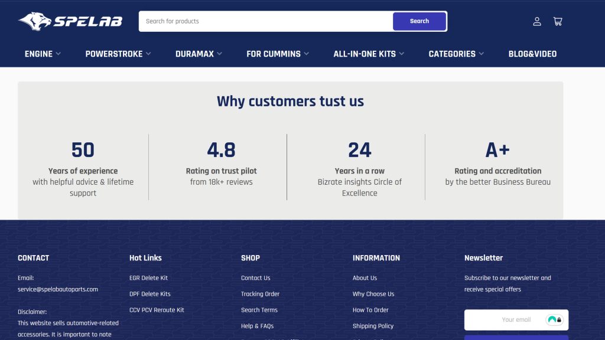The width and height of the screenshot is (605, 340).
Task: Open the EGR Delete Kit link
Action: [x=148, y=278]
